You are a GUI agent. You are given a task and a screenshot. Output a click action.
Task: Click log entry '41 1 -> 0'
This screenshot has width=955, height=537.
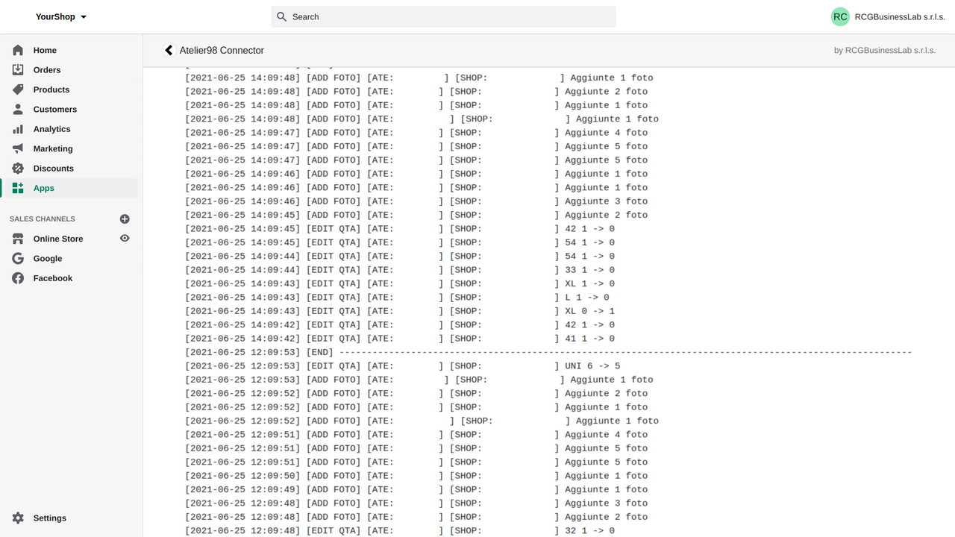click(400, 339)
